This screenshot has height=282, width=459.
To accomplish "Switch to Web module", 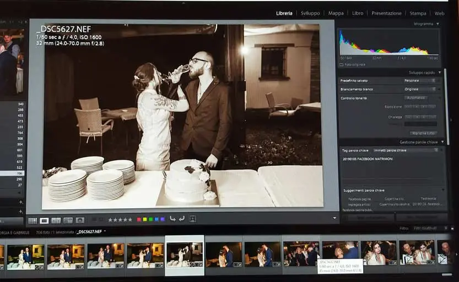I will [x=439, y=13].
